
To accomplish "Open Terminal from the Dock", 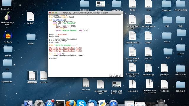I will coord(60,103).
